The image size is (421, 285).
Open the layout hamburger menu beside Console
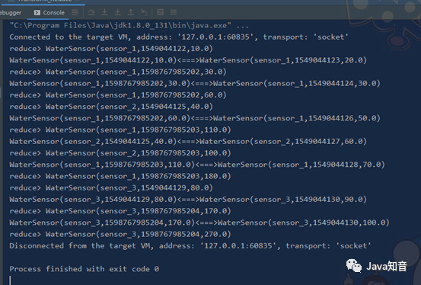tap(75, 12)
